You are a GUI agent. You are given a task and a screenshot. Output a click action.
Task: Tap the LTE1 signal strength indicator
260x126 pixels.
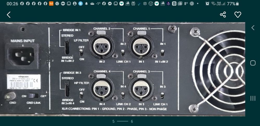(221, 4)
